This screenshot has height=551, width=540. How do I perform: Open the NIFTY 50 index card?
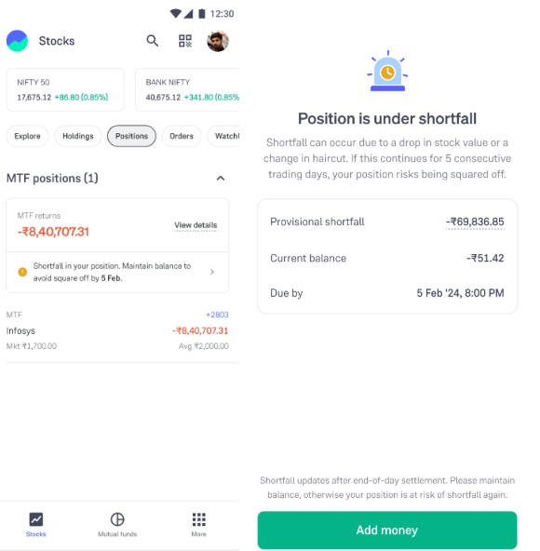pos(65,90)
